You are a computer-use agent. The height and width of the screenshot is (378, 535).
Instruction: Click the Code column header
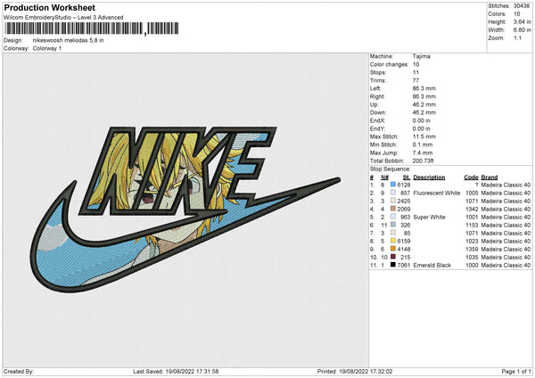click(471, 177)
